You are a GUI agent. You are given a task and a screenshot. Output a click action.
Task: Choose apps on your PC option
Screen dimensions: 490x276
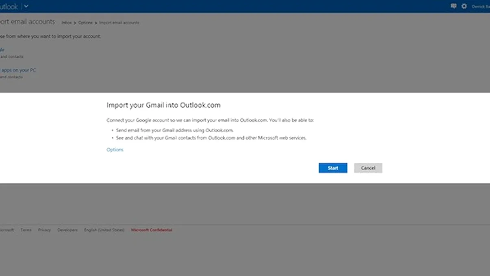[18, 70]
